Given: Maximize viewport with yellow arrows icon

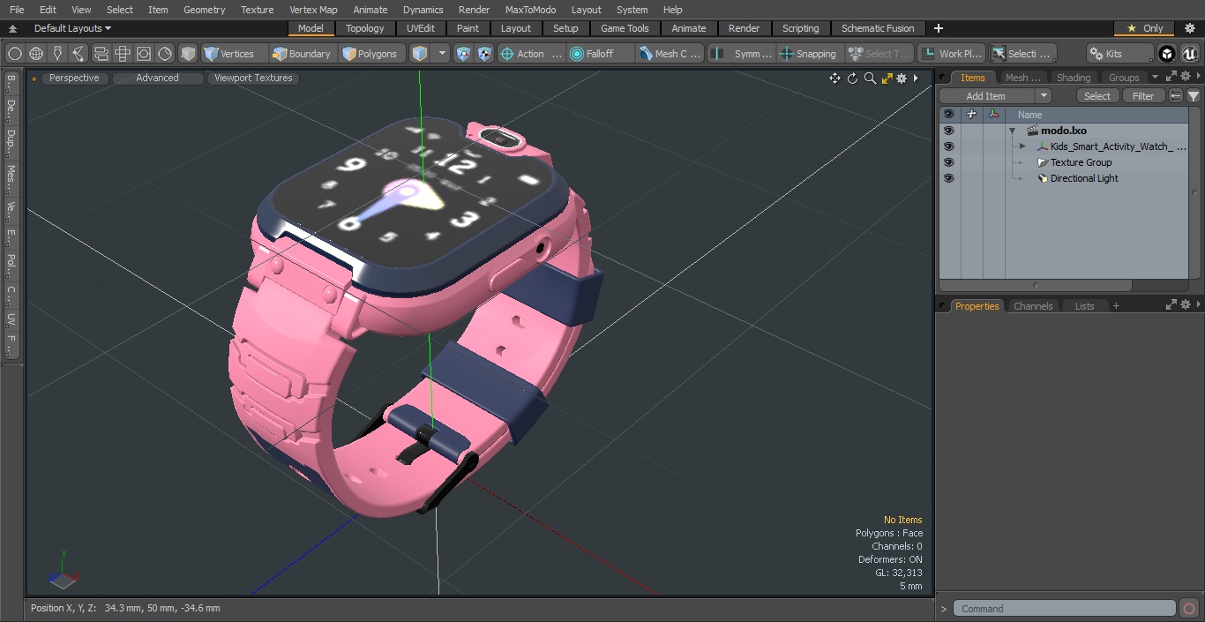Looking at the screenshot, I should click(x=887, y=79).
